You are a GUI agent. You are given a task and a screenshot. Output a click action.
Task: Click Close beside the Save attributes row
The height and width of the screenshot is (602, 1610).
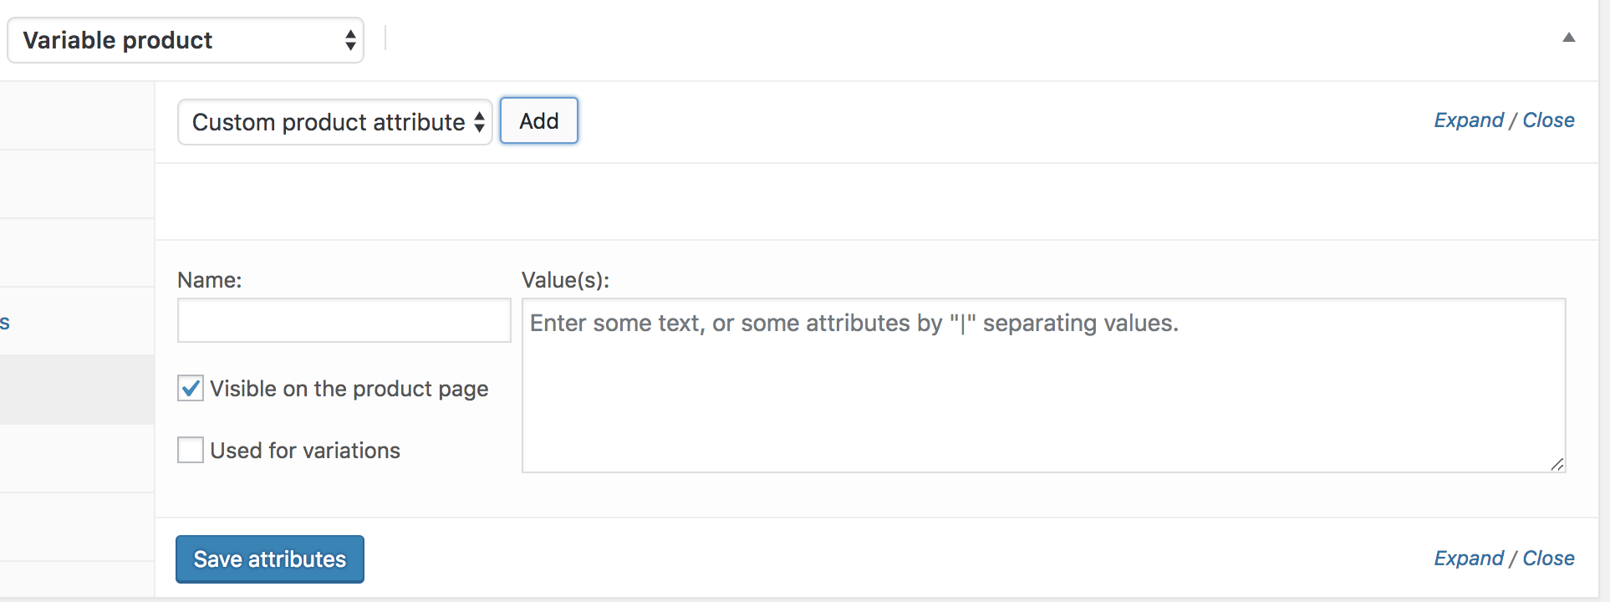pos(1548,558)
